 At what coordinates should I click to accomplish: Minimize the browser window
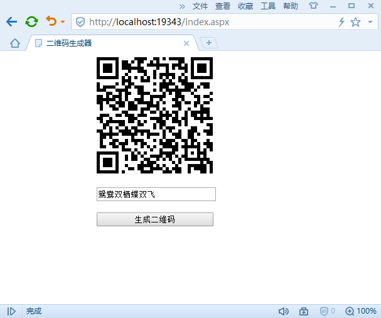[333, 7]
